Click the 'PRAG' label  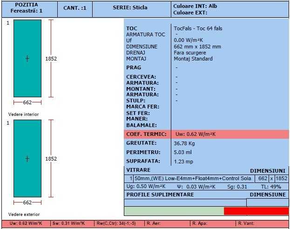[134, 67]
